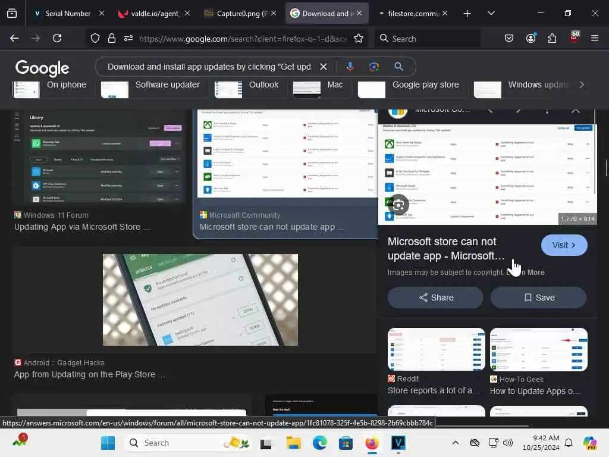Focus the Firefox toolbar Search box
The width and height of the screenshot is (609, 457).
(x=427, y=38)
